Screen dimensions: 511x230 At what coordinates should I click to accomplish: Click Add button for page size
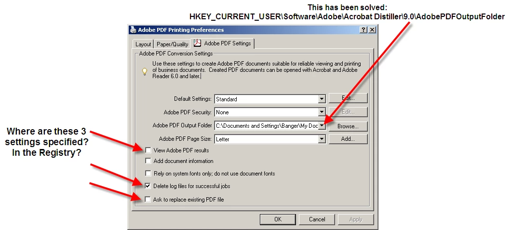coord(348,139)
